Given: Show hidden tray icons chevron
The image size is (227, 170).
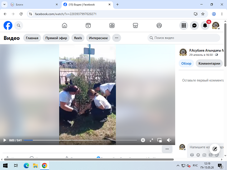Looking at the screenshot, I should pos(178,166).
